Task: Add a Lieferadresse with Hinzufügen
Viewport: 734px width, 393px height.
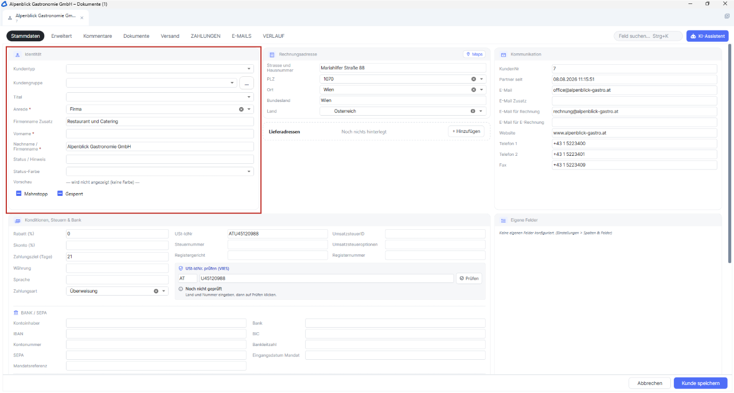Action: [466, 131]
